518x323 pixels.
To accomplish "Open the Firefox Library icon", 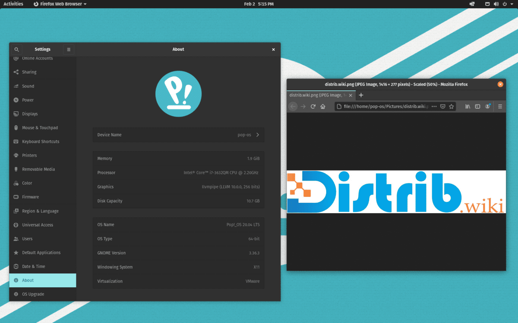I will (x=467, y=106).
